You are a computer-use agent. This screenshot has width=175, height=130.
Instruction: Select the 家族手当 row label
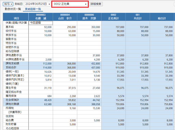pos(11,35)
